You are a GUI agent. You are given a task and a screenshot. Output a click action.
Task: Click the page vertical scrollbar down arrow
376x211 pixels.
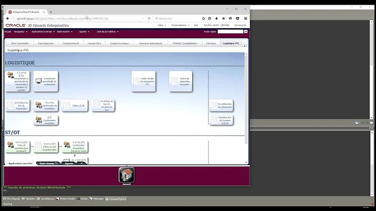coord(246,162)
